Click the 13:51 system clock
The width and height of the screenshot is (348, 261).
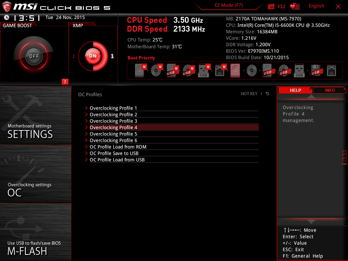27,18
